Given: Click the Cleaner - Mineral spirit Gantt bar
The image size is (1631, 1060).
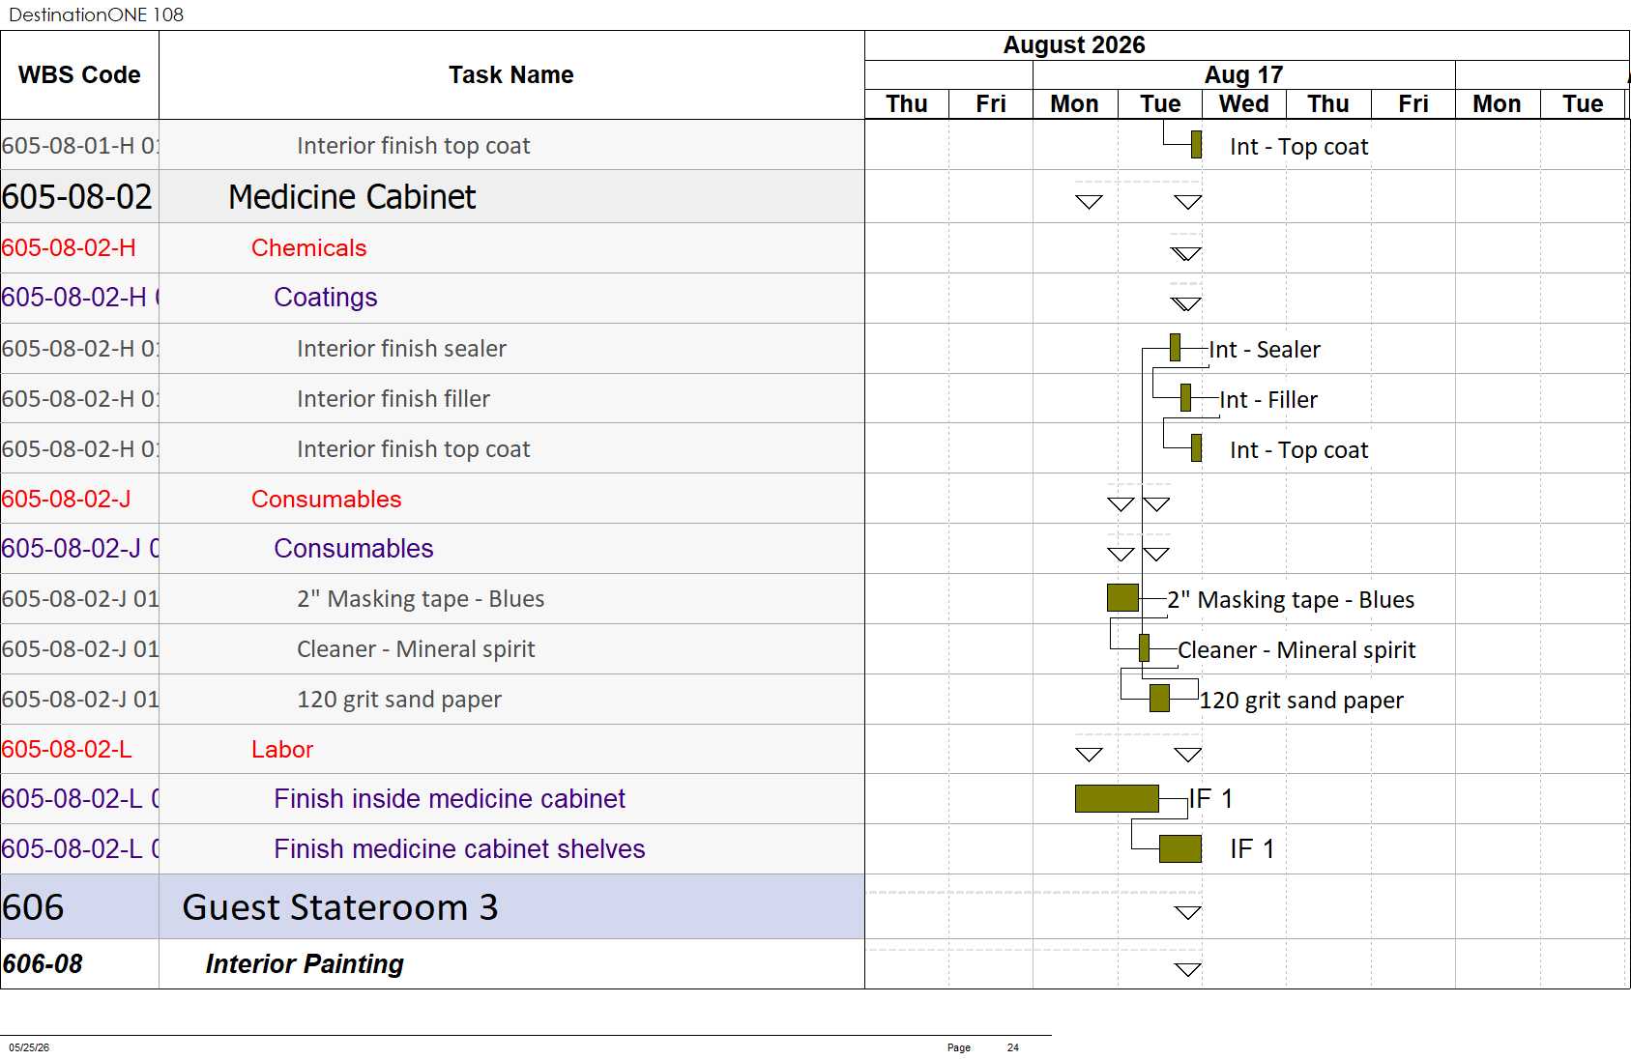Looking at the screenshot, I should tap(1144, 647).
